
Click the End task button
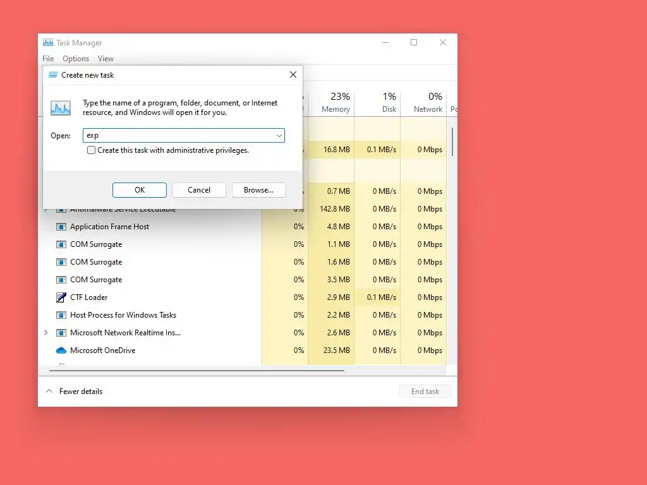(x=425, y=392)
